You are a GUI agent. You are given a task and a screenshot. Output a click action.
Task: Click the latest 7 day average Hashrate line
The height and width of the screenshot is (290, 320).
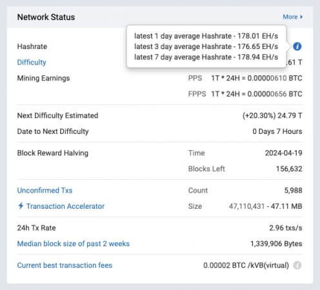(206, 57)
